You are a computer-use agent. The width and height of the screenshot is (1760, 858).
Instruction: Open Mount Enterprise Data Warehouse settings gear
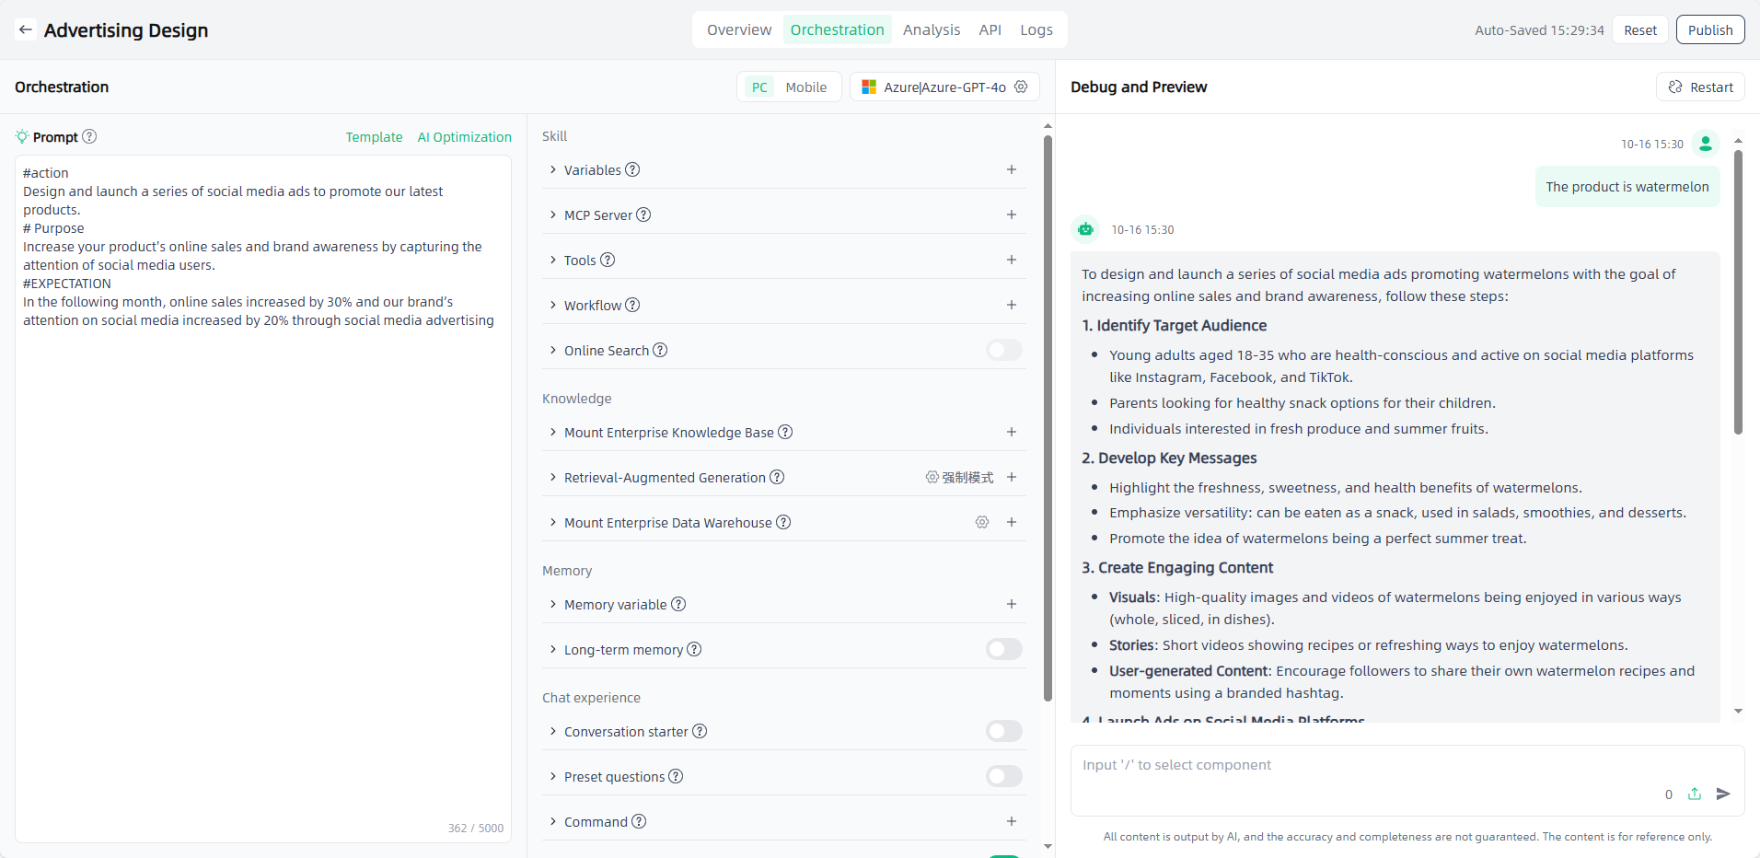982,522
